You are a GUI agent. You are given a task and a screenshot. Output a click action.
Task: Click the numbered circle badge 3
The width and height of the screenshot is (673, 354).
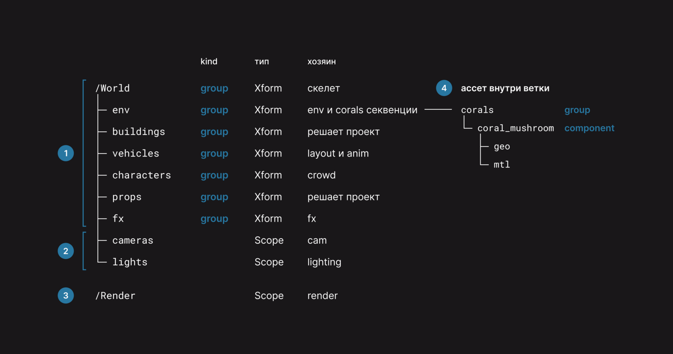coord(66,296)
